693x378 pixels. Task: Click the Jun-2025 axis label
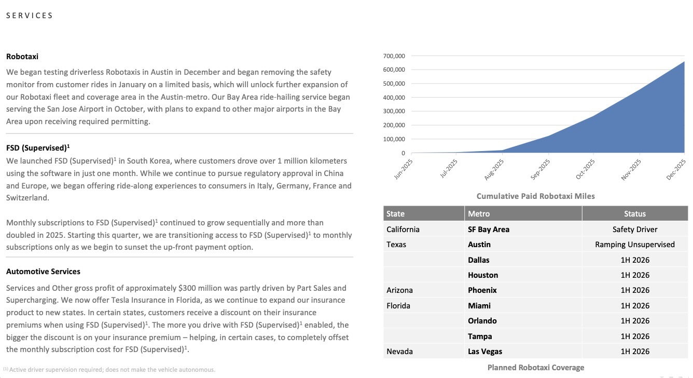pos(404,170)
